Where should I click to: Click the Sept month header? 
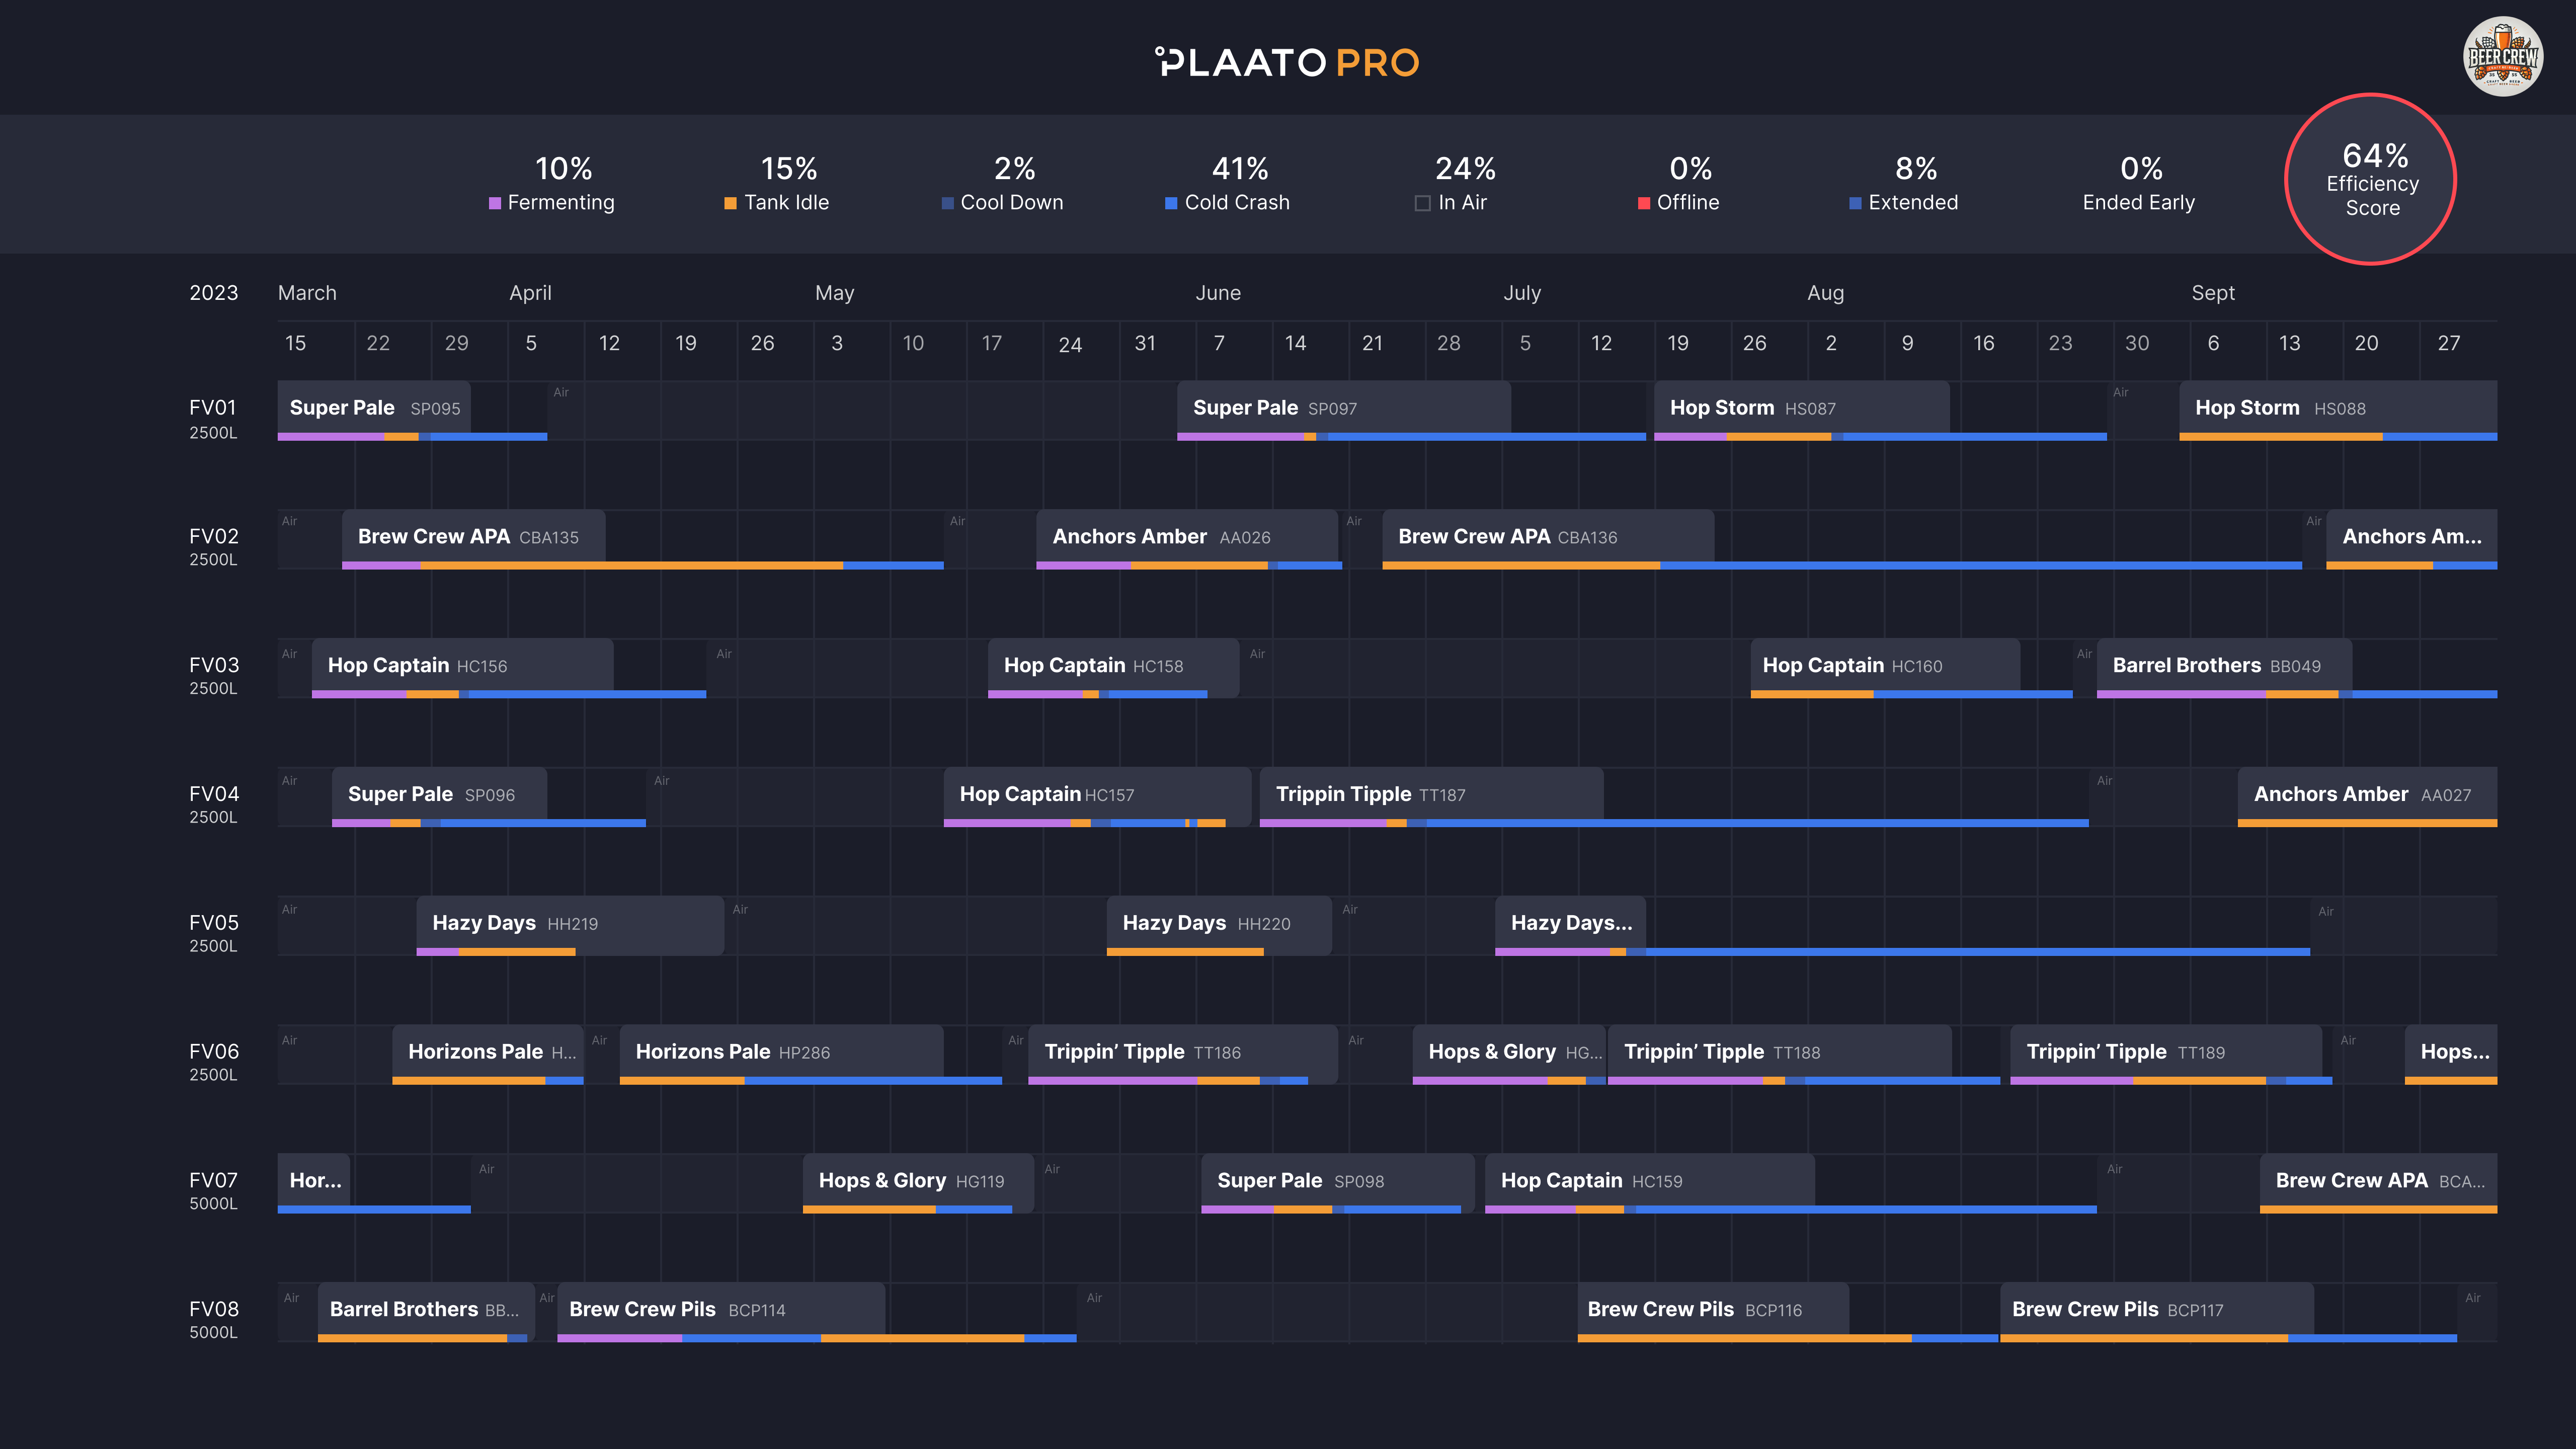(x=2212, y=293)
